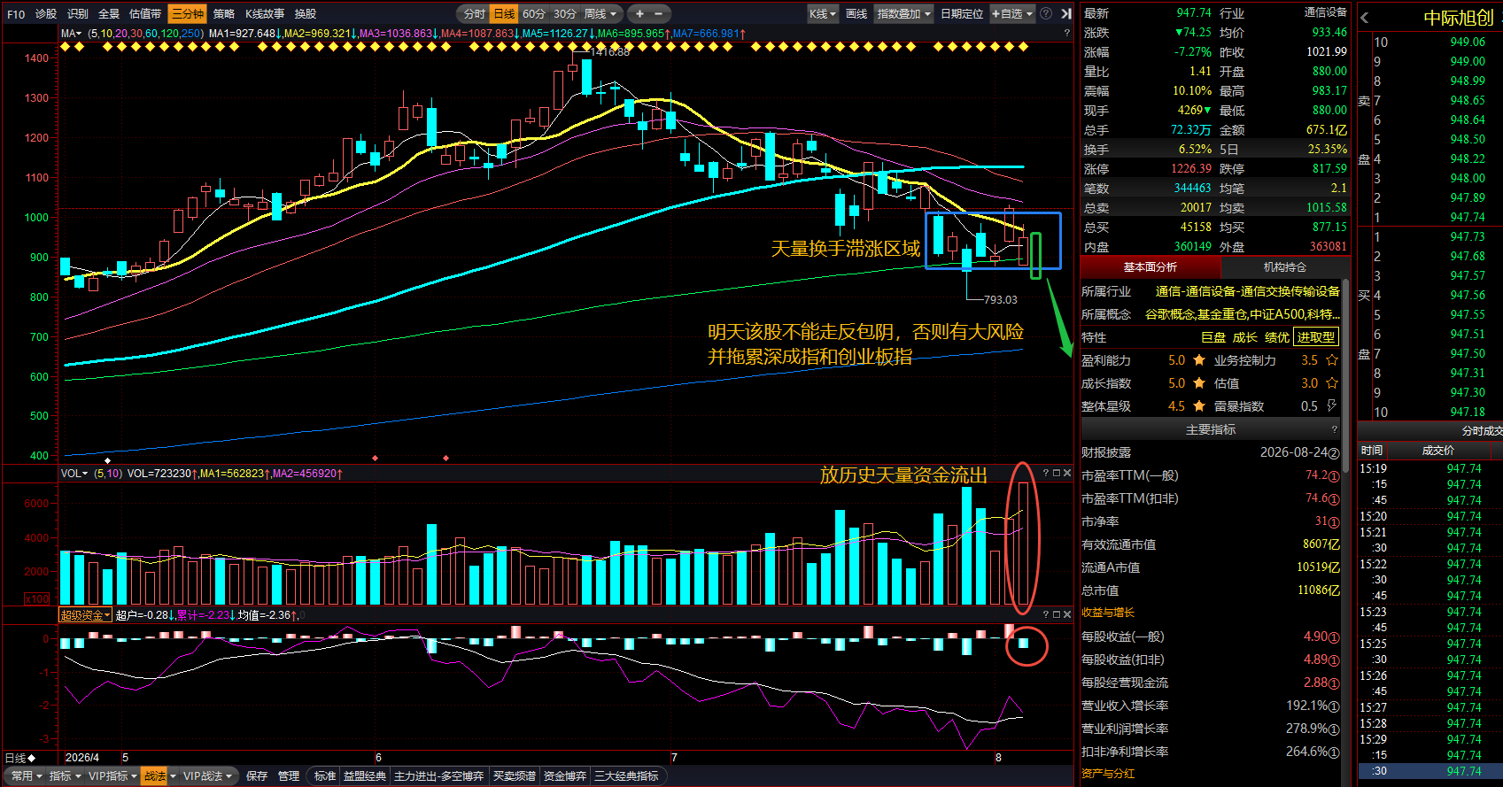Click the 成交价 column header
Screen dimensions: 1503x787
[x=1438, y=451]
